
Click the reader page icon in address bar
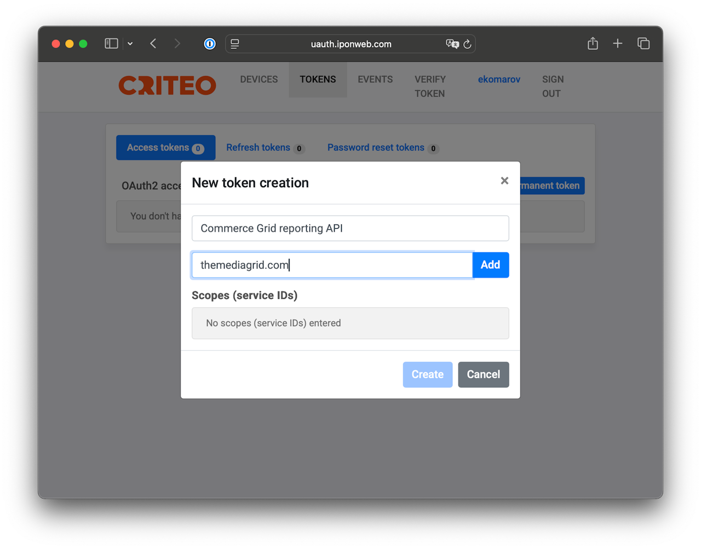click(235, 44)
